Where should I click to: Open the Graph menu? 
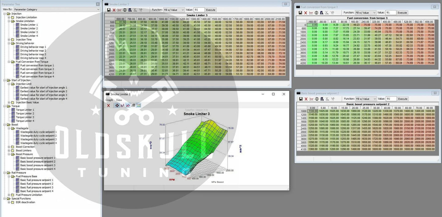point(109,100)
